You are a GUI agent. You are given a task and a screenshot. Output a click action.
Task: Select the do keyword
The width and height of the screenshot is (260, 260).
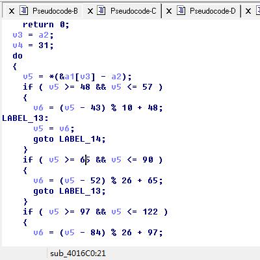coord(18,56)
